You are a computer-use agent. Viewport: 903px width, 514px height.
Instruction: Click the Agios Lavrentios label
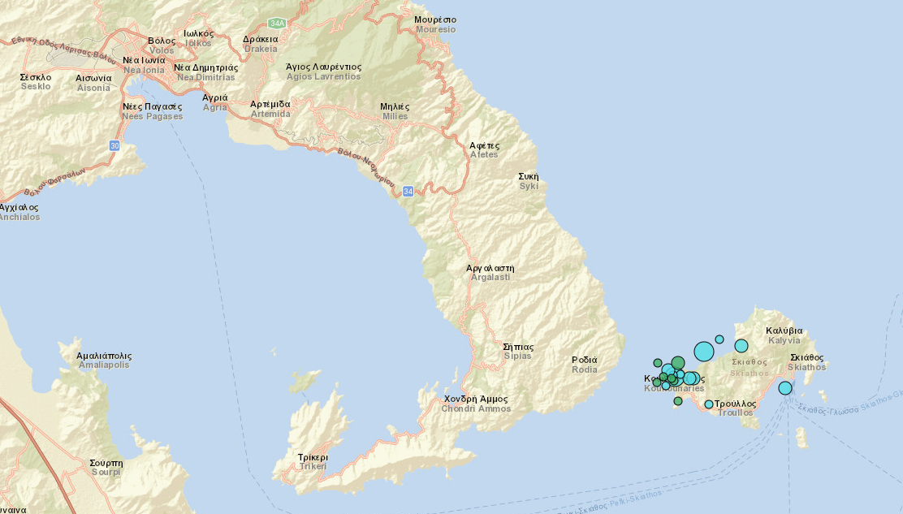pyautogui.click(x=324, y=71)
